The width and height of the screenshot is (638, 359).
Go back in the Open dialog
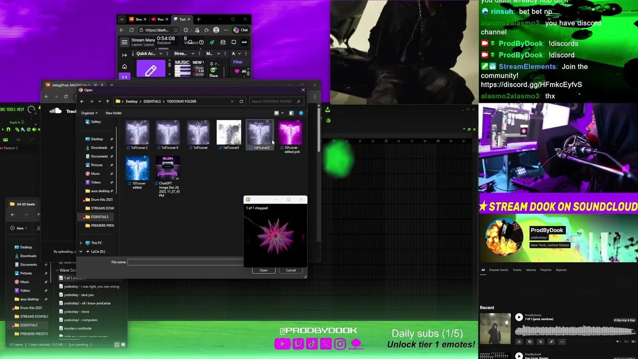82,101
